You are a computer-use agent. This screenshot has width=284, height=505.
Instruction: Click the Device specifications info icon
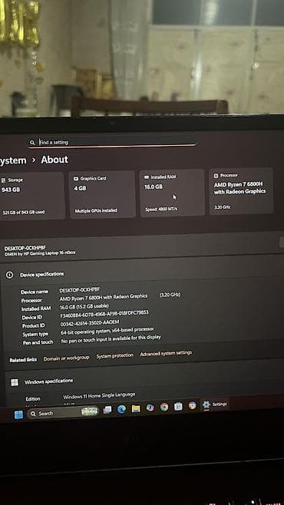(x=10, y=275)
